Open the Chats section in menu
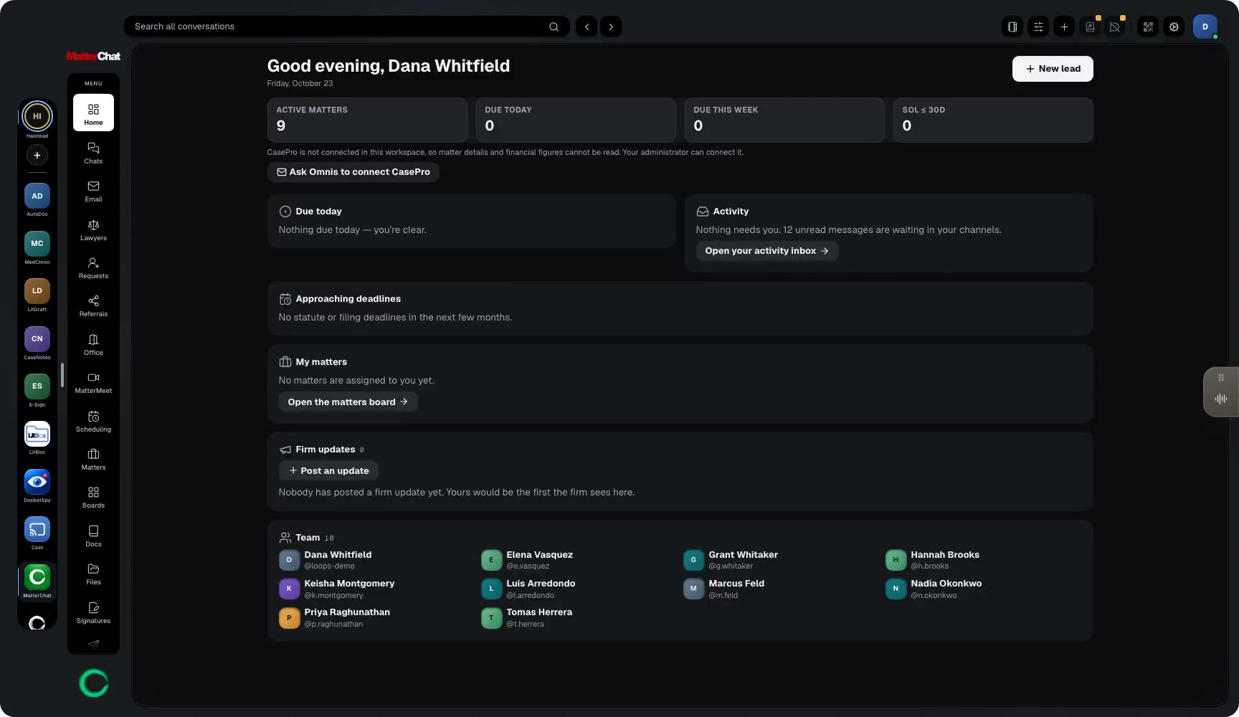The image size is (1239, 717). point(93,153)
